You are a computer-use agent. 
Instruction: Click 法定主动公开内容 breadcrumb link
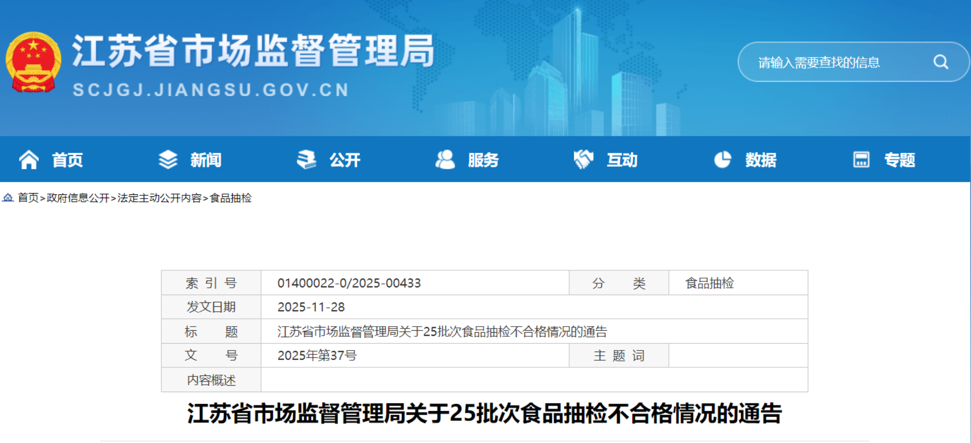(x=159, y=198)
